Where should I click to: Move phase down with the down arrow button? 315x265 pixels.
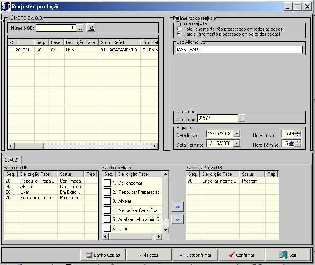tap(178, 219)
